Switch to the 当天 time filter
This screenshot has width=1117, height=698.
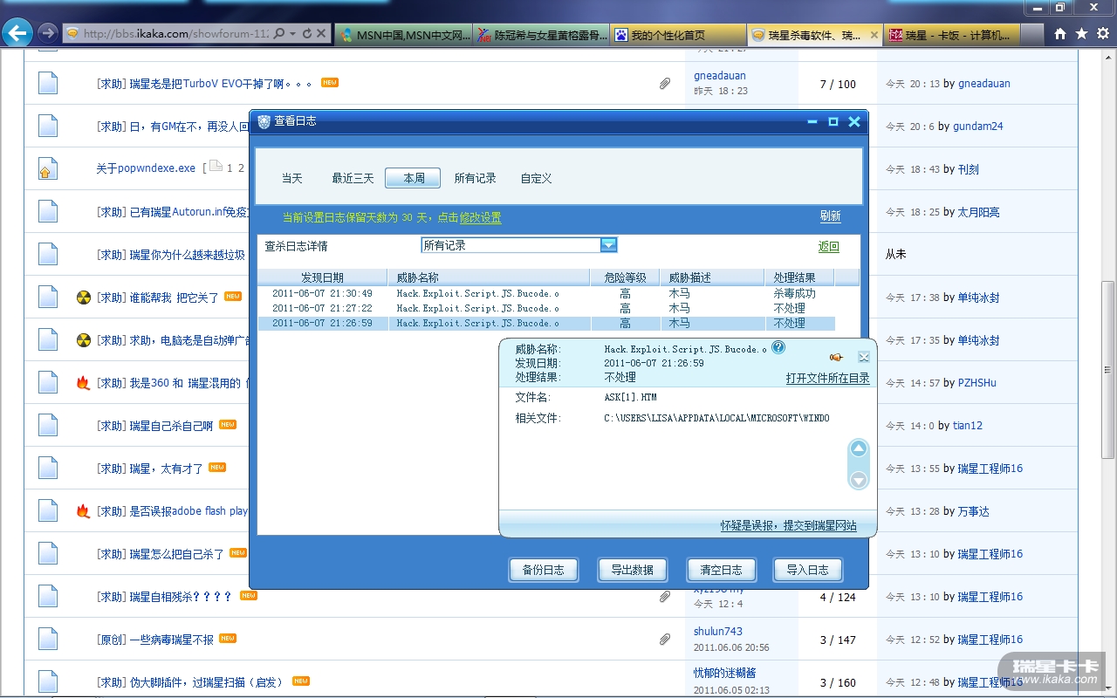tap(291, 178)
